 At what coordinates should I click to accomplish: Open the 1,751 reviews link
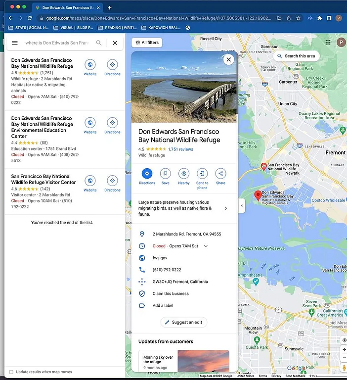tap(180, 149)
